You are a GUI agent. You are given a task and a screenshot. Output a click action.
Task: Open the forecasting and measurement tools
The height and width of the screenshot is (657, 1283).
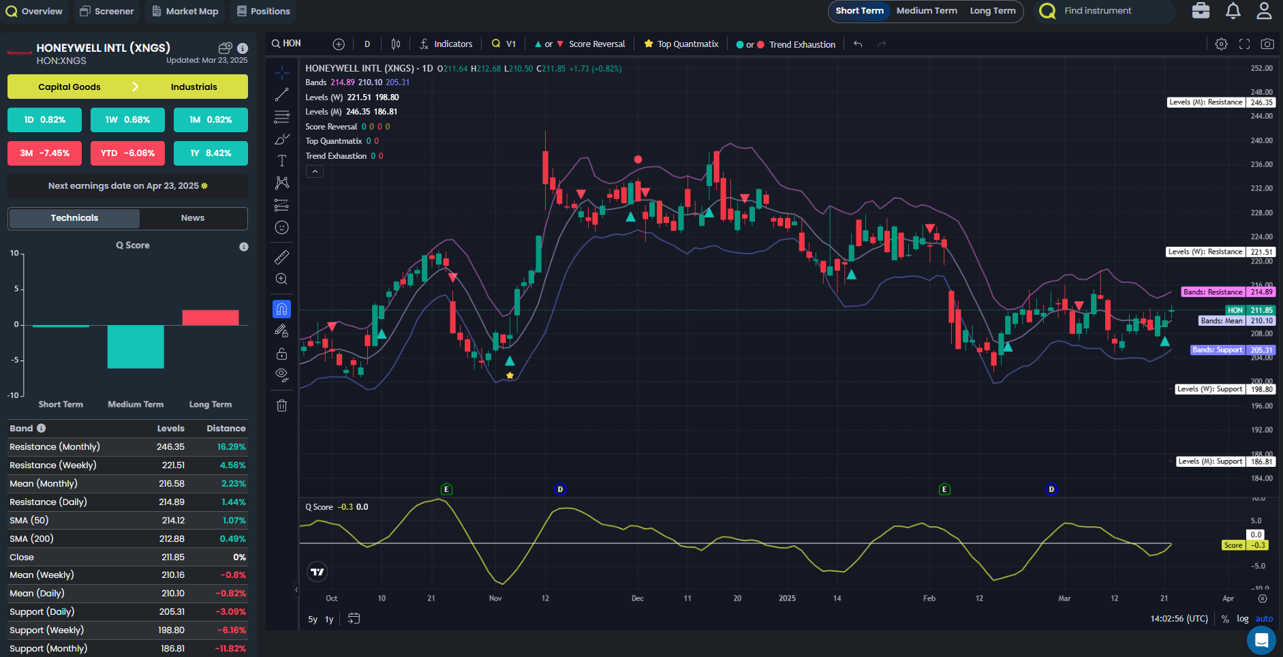click(x=281, y=205)
